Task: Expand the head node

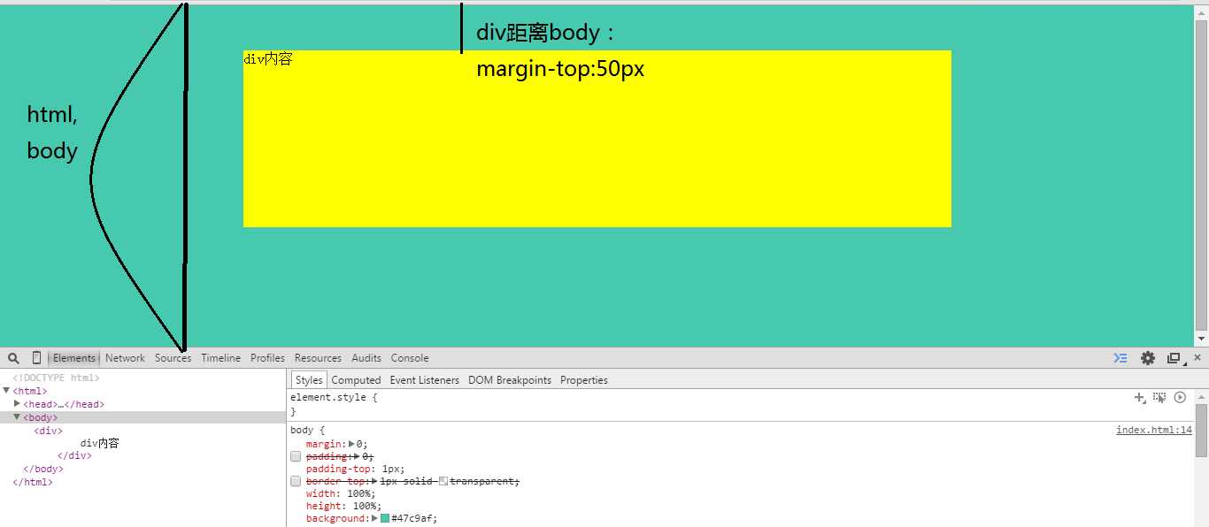Action: click(17, 403)
